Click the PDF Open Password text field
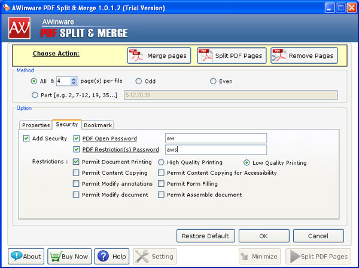This screenshot has width=359, height=268. point(216,138)
